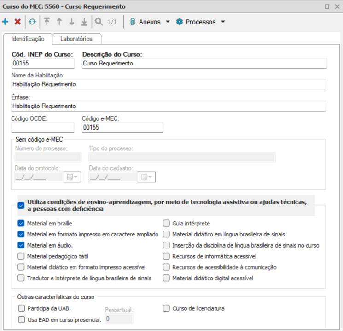Click the Percentual value field
Viewport: 343px width, 331px height.
coord(119,319)
